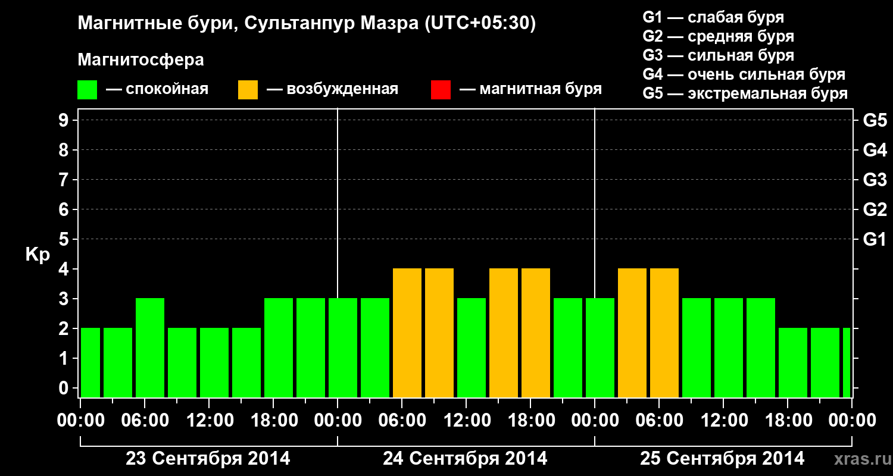Click 'G4 — очень сильная буря' legend line
This screenshot has width=893, height=476.
pos(744,74)
